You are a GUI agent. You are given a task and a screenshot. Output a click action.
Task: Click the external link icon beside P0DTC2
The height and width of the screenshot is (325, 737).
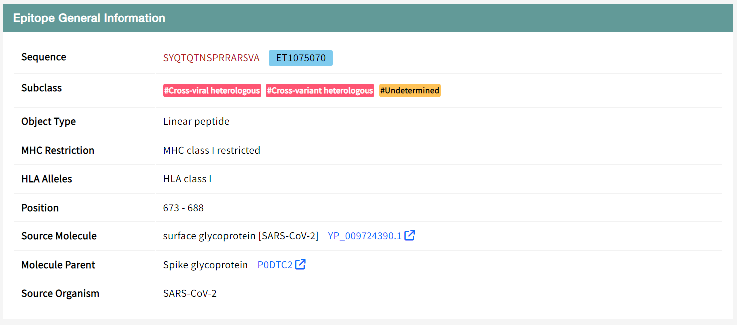pos(300,265)
